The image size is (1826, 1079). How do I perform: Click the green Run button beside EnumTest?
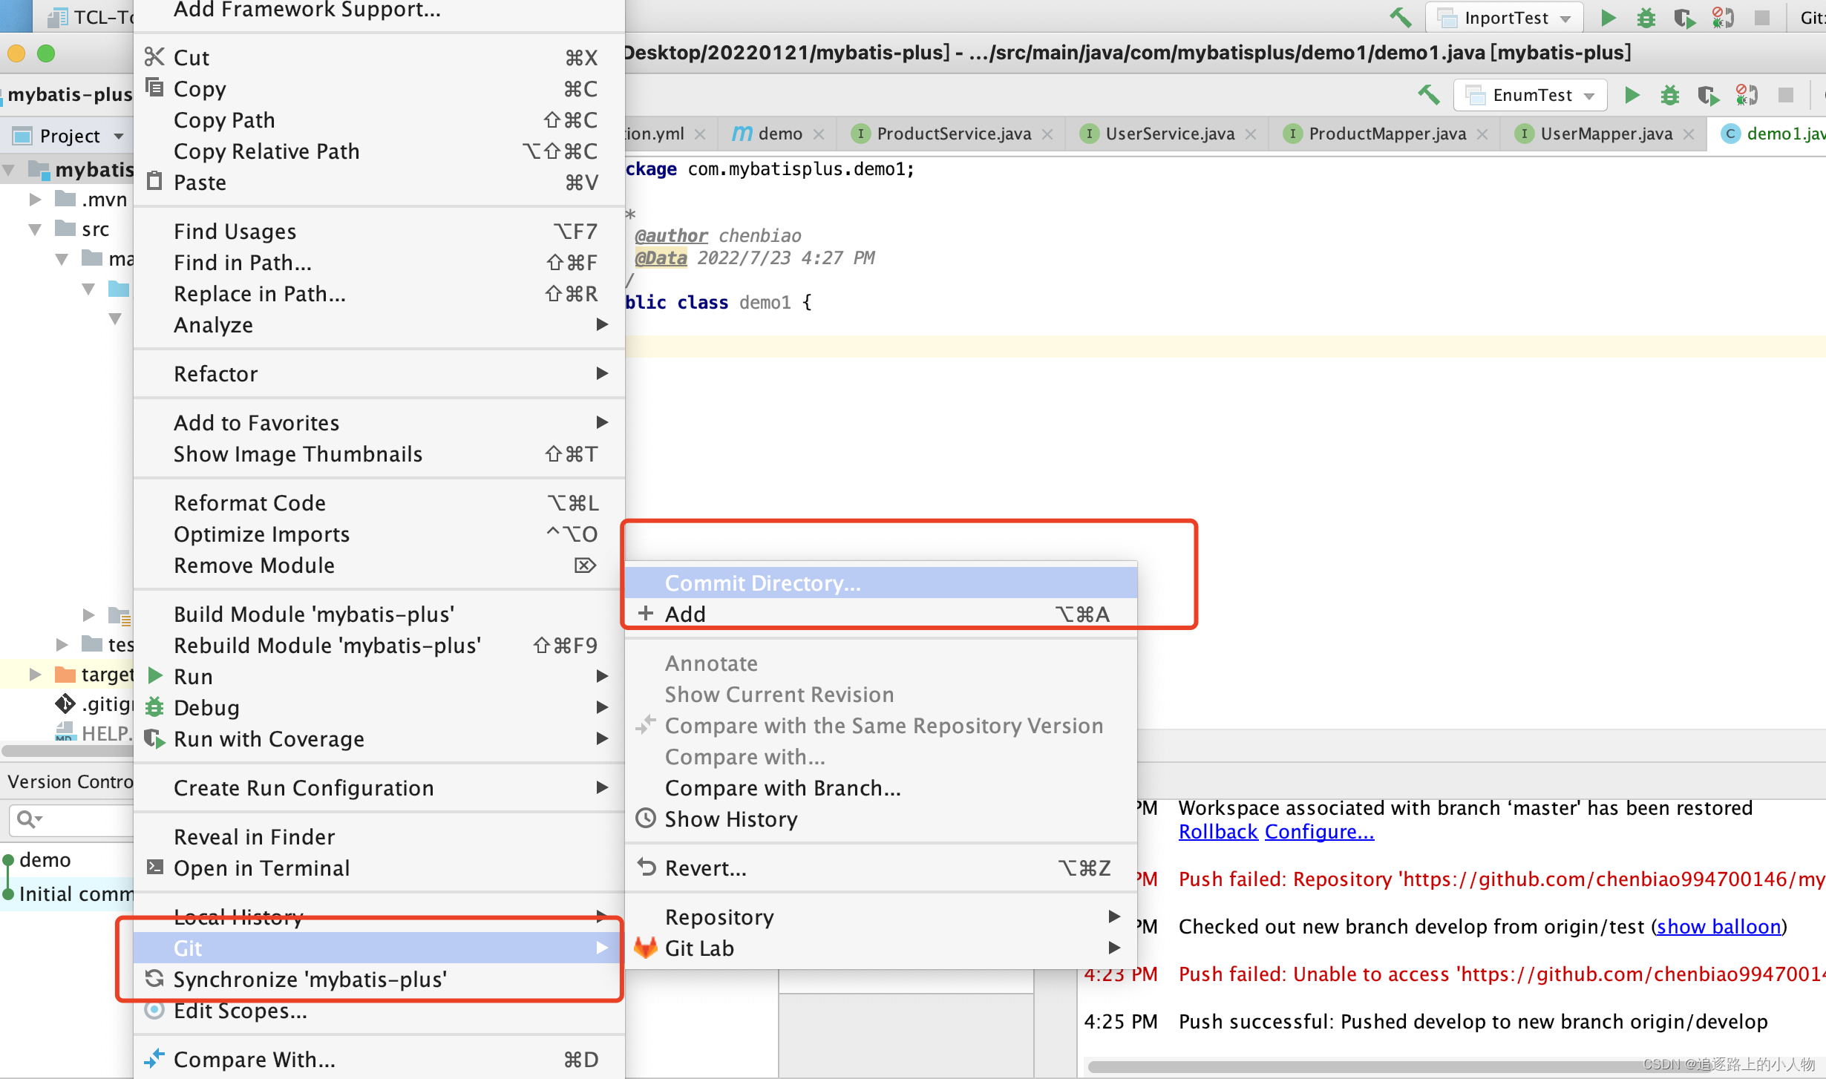(x=1632, y=95)
